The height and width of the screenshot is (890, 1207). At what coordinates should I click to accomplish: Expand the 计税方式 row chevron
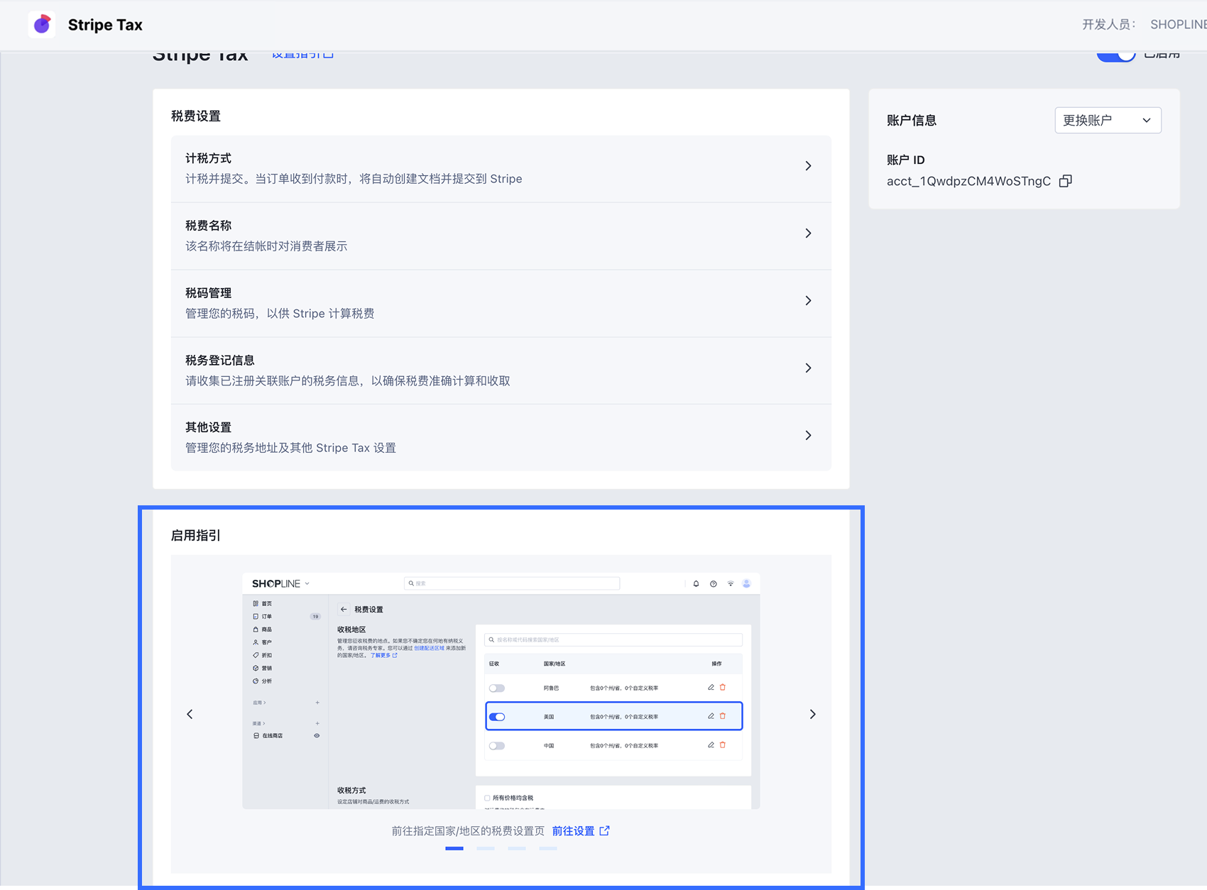[x=808, y=166]
